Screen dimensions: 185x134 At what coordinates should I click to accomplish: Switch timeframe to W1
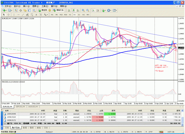83,15
